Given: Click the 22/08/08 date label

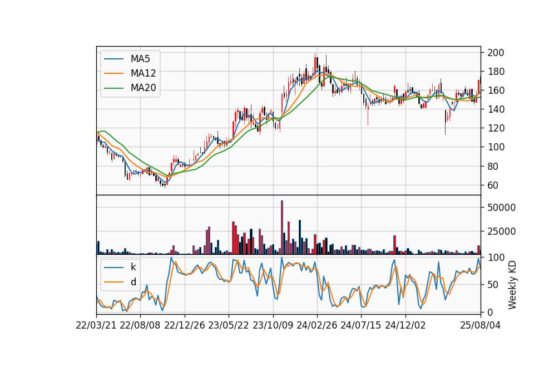Looking at the screenshot, I should pos(140,325).
